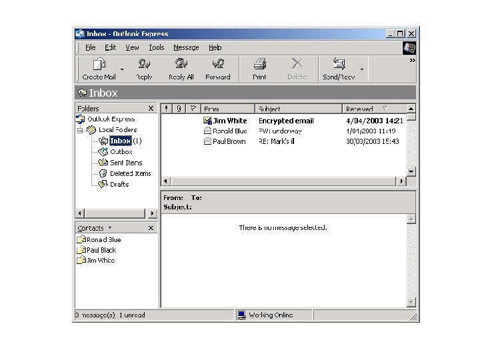Image resolution: width=480 pixels, height=360 pixels.
Task: Select the Drafts folder
Action: [119, 184]
